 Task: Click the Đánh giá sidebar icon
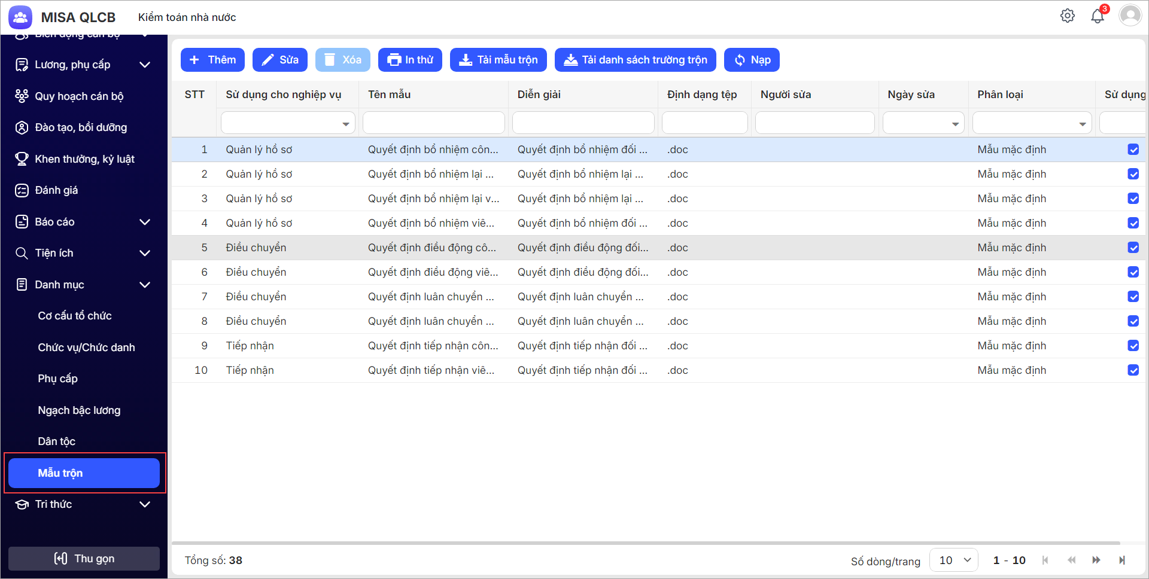click(22, 190)
